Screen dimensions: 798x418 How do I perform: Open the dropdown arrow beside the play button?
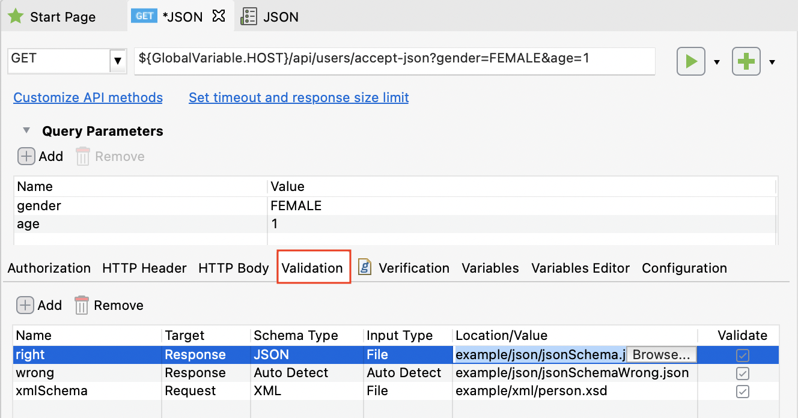click(x=716, y=61)
